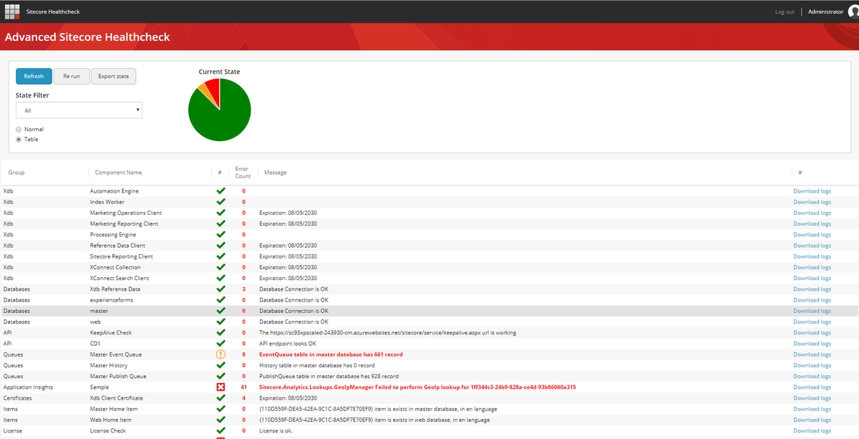Click green check icon for Index Worker
This screenshot has width=859, height=439.
[220, 202]
